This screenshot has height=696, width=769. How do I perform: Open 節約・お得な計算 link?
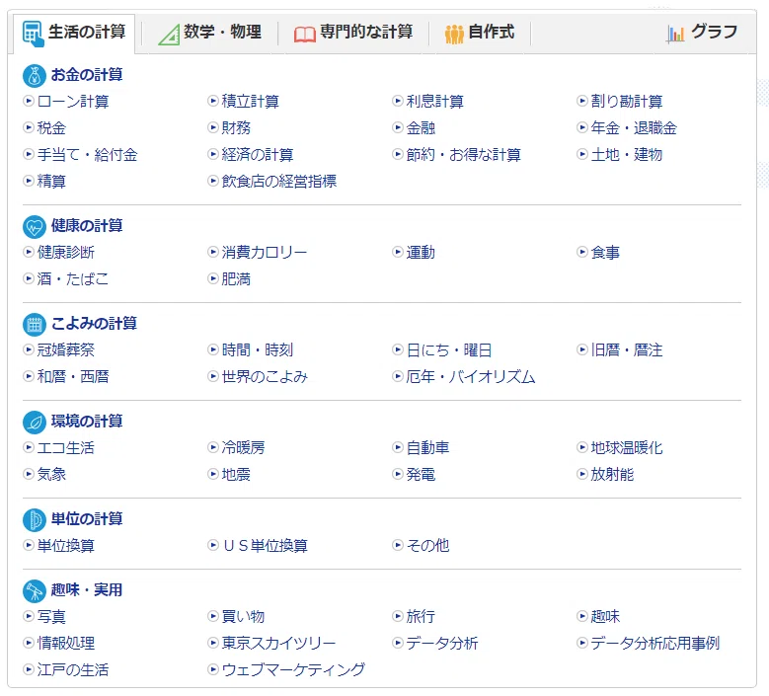tap(463, 155)
